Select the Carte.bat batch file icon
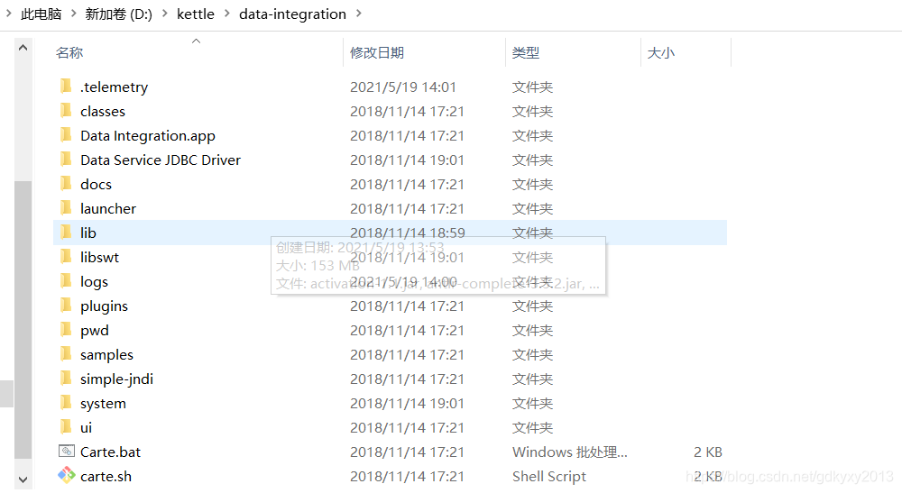Screen dimensions: 902x493 pyautogui.click(x=67, y=452)
